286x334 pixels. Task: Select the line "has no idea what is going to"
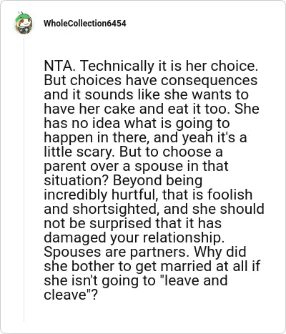click(137, 123)
